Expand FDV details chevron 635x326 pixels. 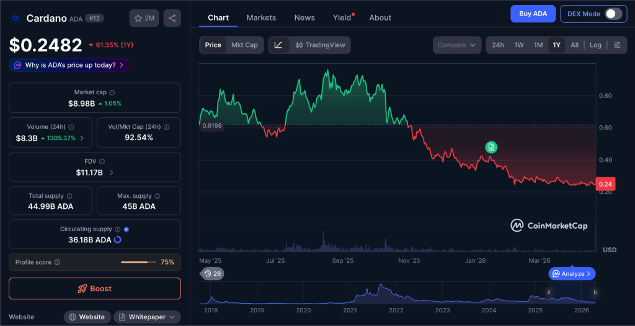tap(111, 172)
